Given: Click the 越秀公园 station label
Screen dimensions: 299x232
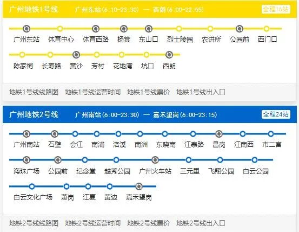Looking at the screenshot, I should (x=117, y=171).
